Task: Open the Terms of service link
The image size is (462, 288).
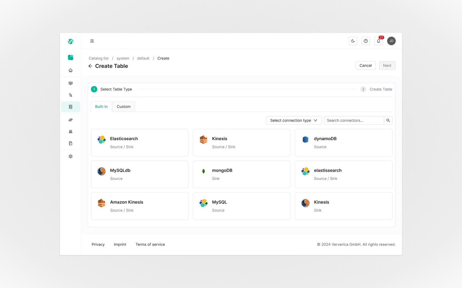Action: tap(150, 244)
